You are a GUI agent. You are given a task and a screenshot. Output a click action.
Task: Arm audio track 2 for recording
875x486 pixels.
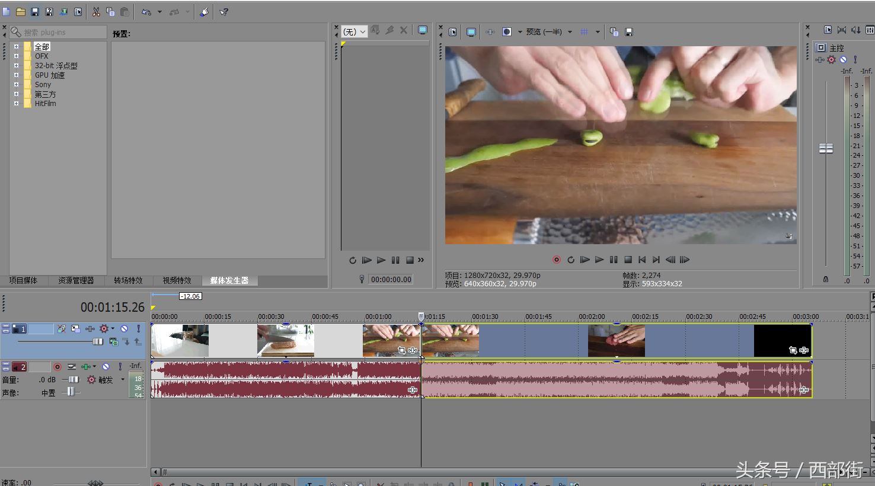point(58,367)
